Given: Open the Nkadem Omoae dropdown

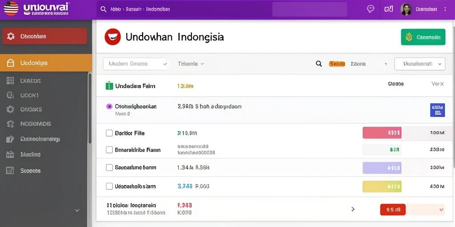Looking at the screenshot, I should click(135, 64).
